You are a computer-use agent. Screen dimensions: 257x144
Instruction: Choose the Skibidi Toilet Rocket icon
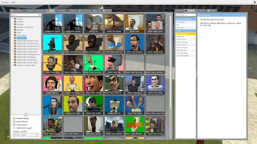click(155, 126)
